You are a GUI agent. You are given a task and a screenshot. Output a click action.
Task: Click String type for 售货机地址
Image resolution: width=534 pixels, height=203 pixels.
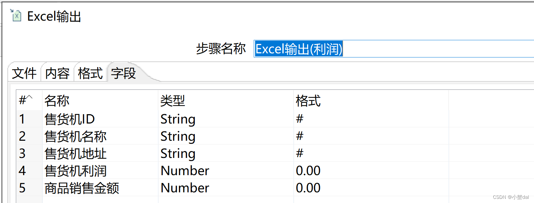[226, 153]
